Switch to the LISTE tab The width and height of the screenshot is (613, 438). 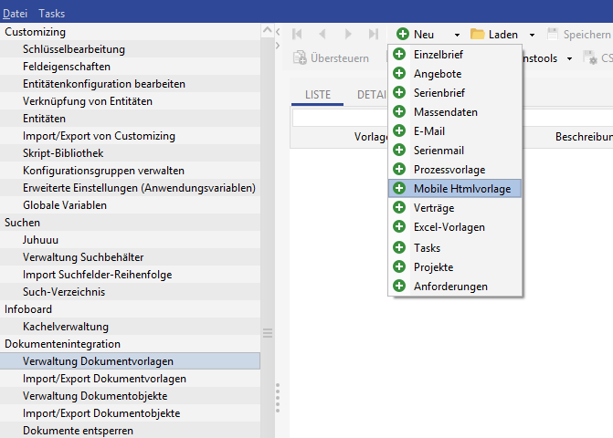[x=317, y=95]
